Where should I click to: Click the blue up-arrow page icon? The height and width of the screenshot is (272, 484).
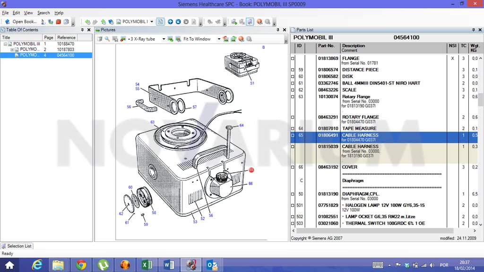170,22
